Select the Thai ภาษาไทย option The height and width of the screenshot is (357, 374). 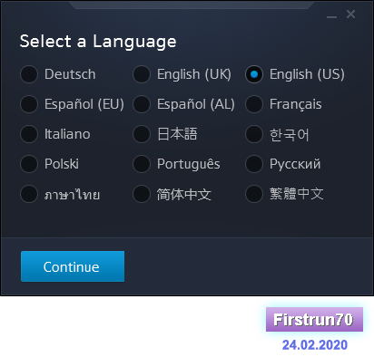point(29,194)
